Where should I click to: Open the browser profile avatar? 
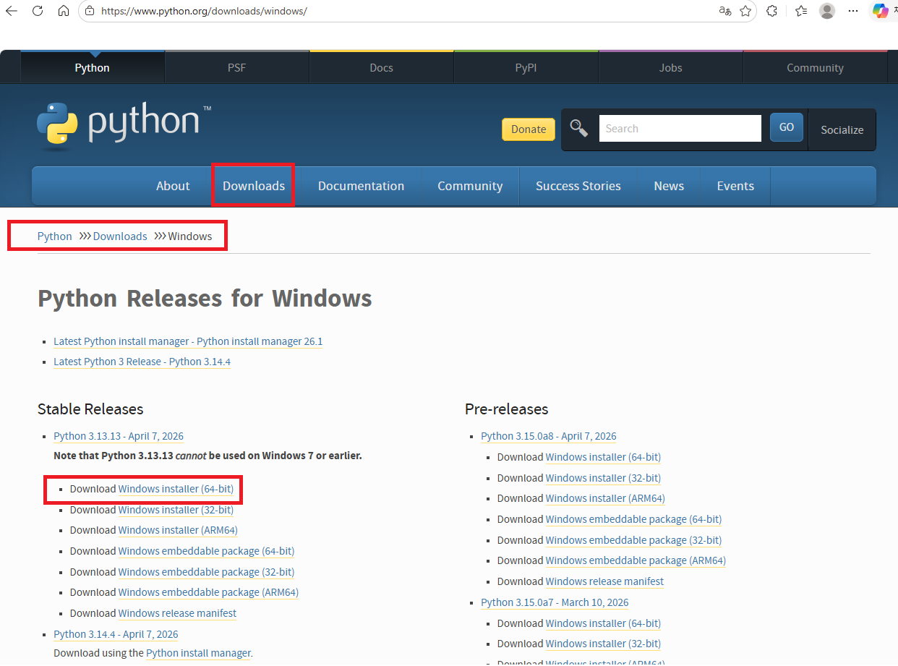(827, 11)
